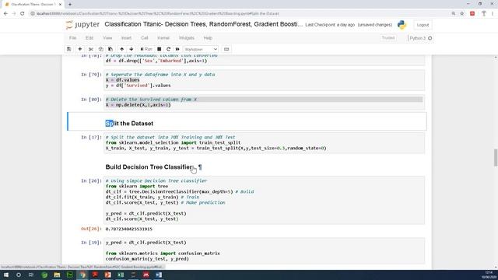Image resolution: width=498 pixels, height=280 pixels.
Task: Cut selected cells with scissors icon
Action: (91, 49)
